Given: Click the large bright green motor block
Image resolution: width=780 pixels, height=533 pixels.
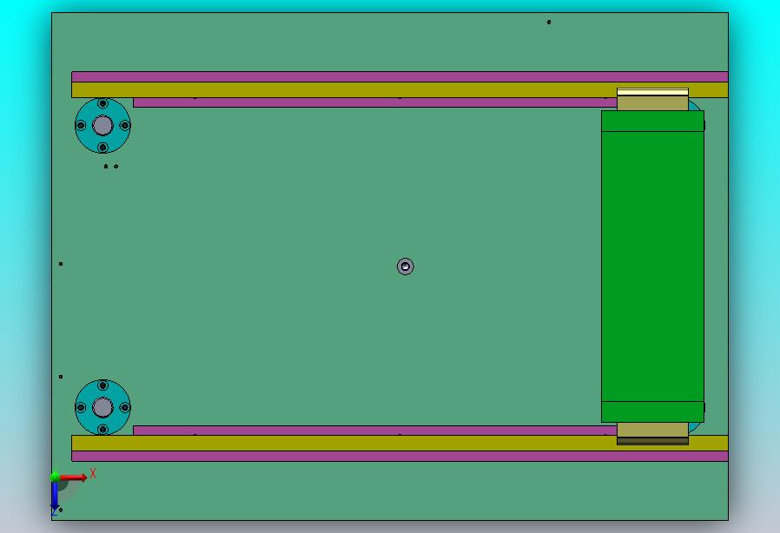Looking at the screenshot, I should [x=652, y=266].
